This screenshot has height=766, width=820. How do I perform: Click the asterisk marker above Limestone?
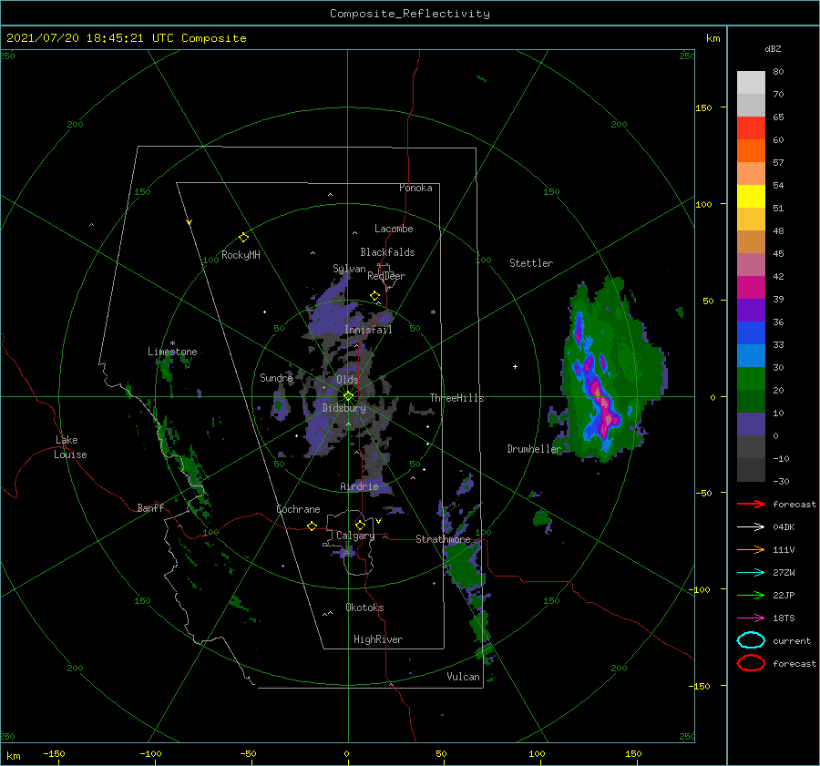point(172,343)
